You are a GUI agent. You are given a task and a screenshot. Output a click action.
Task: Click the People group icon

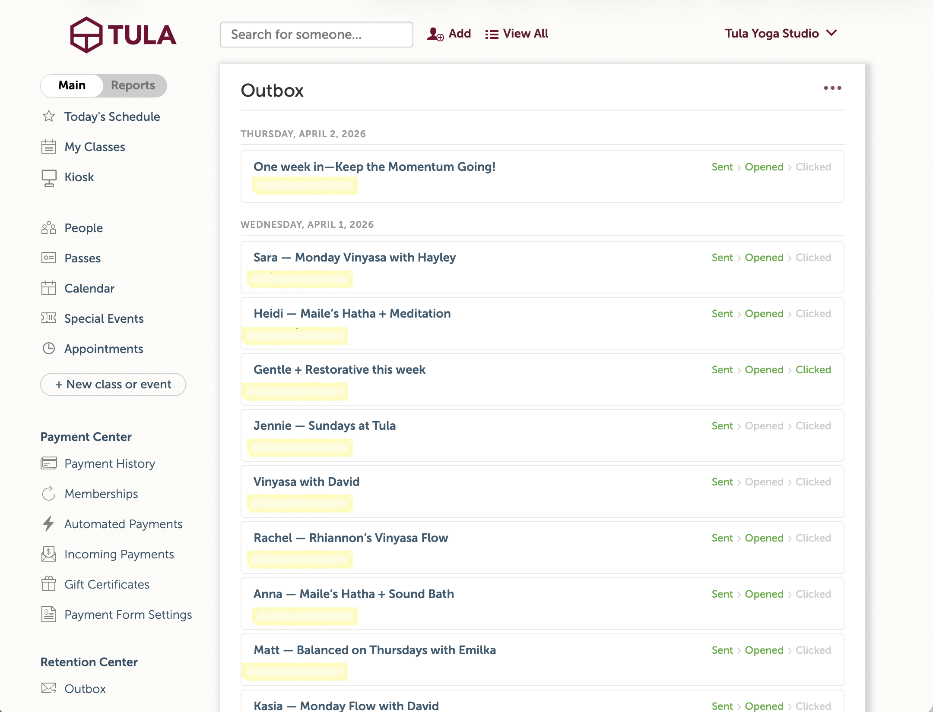tap(49, 228)
